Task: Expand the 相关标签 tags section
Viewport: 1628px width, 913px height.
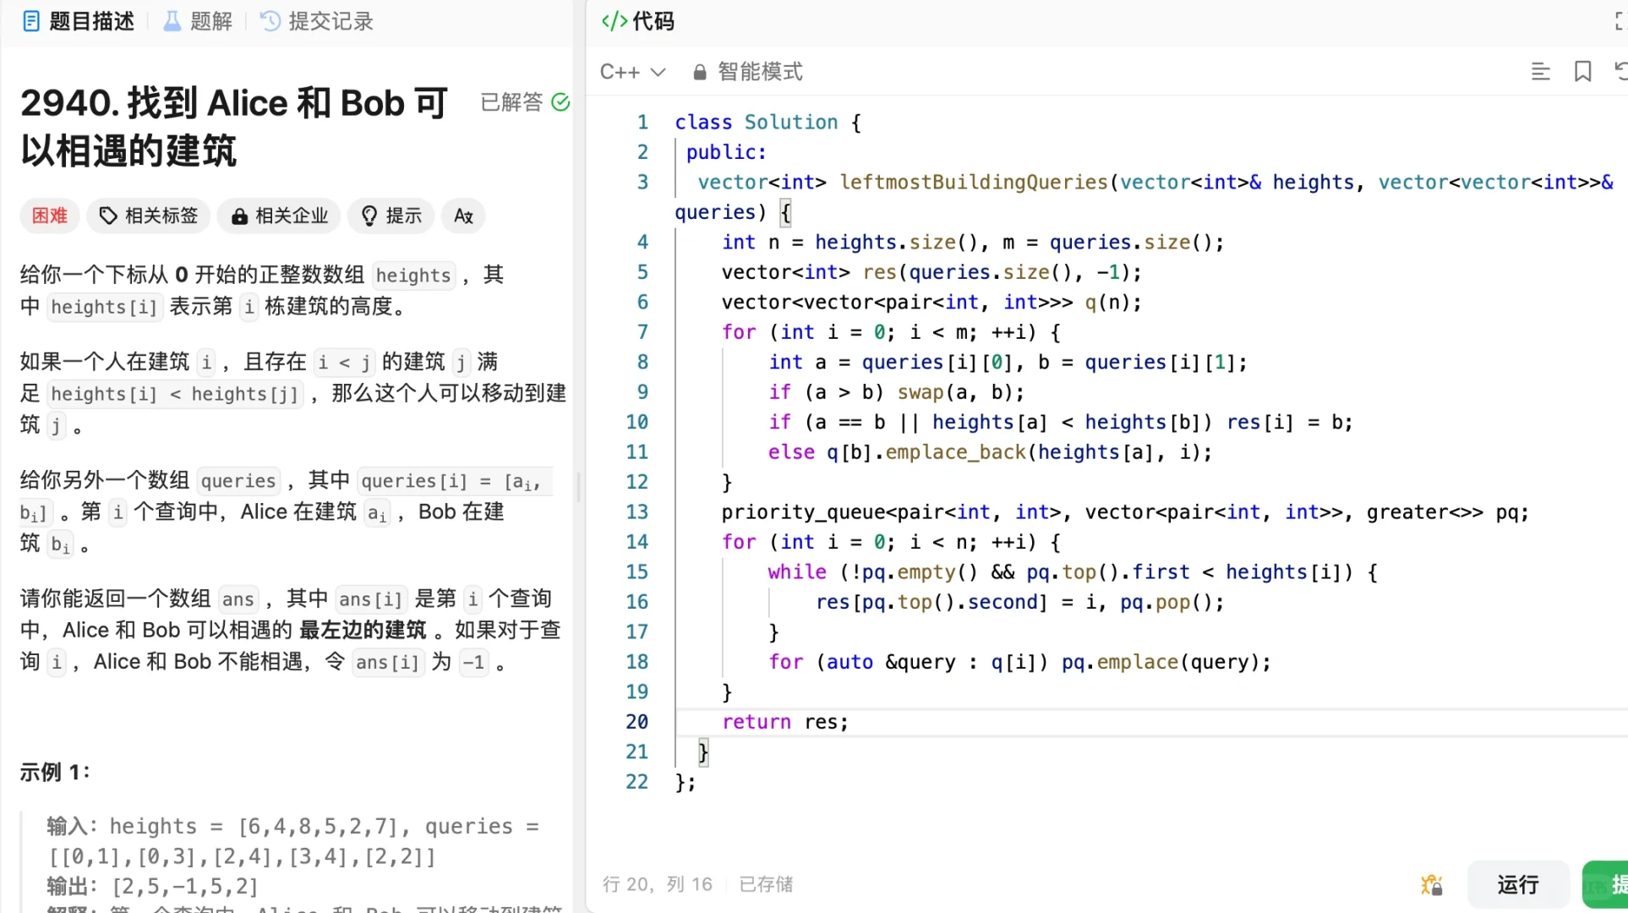Action: pos(149,216)
